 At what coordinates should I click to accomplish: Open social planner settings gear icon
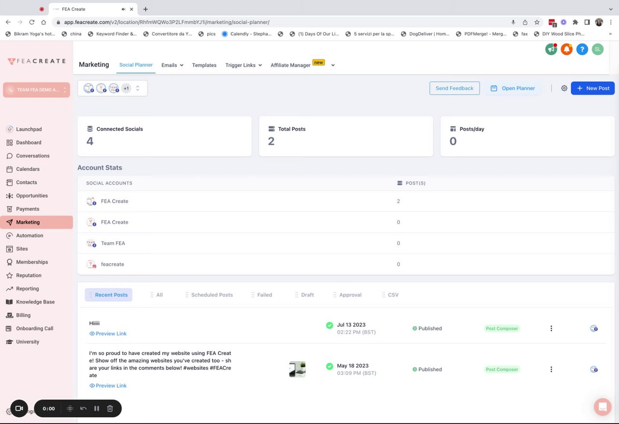point(564,88)
